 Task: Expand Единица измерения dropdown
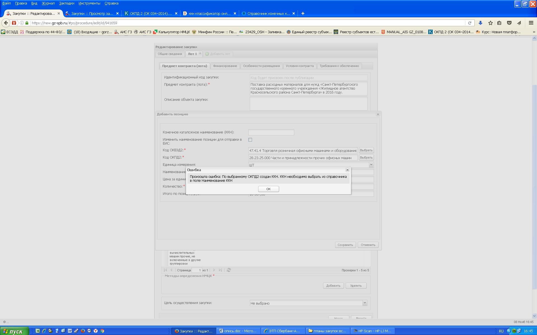(371, 165)
